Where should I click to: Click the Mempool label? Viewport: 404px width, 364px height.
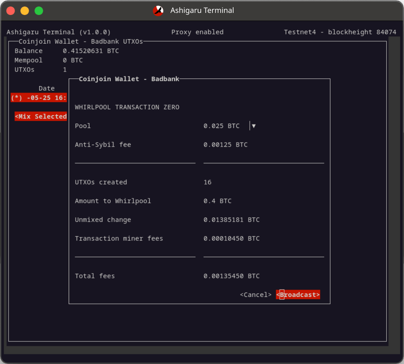point(28,60)
